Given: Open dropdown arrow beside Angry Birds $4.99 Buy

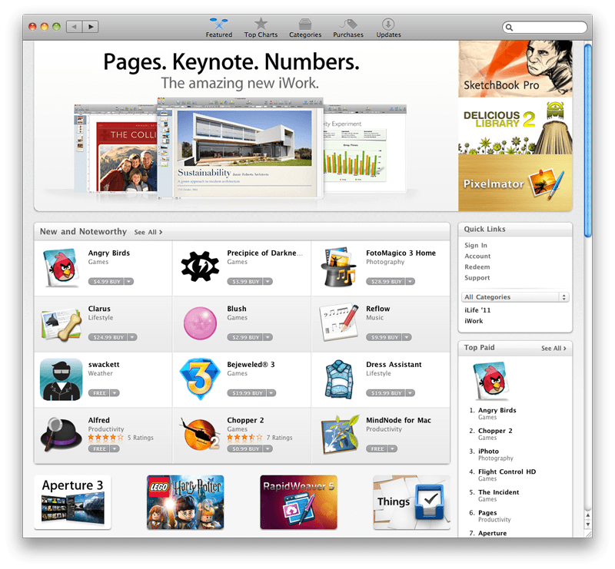Looking at the screenshot, I should tap(129, 281).
